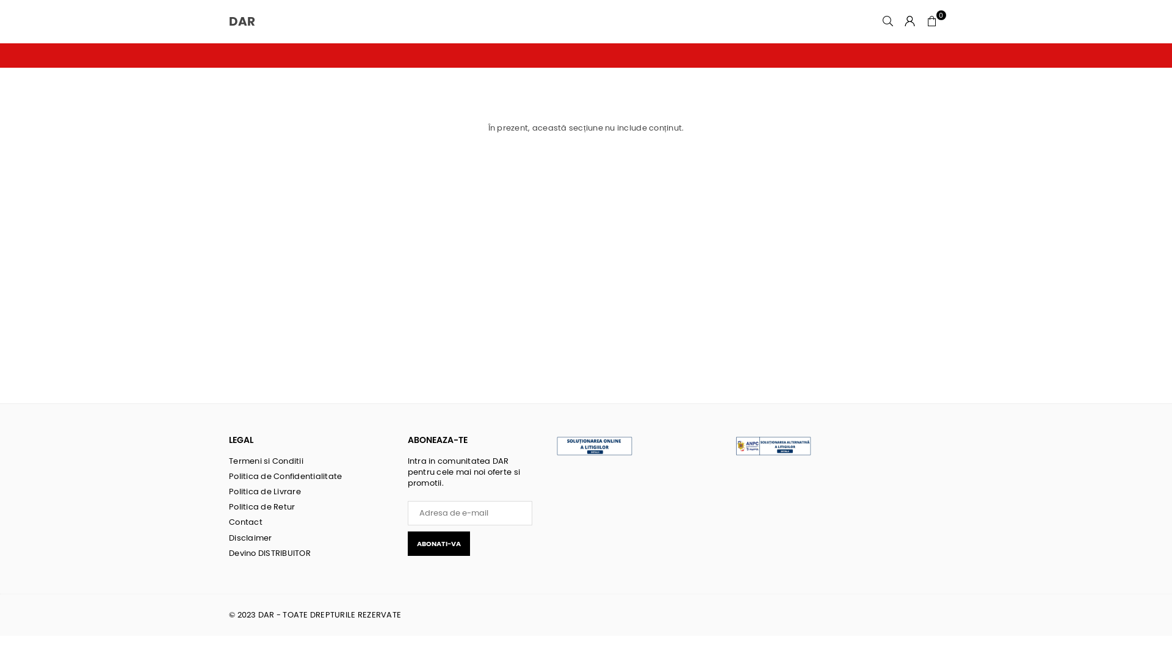Viewport: 1172px width, 659px height.
Task: Open Politica de Confidentialitate link
Action: [x=285, y=477]
